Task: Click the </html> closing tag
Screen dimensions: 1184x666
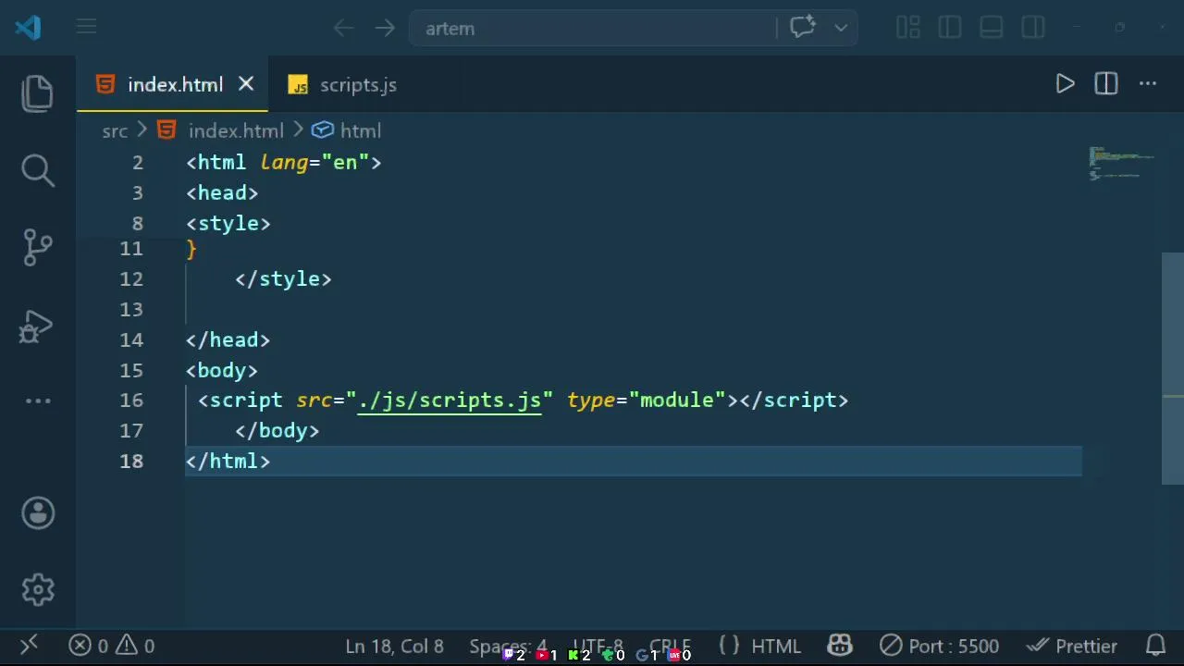Action: [x=228, y=462]
